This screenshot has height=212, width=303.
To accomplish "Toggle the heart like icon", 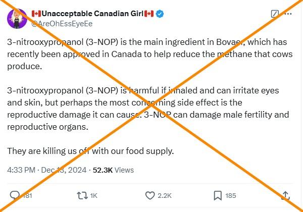I will point(150,195).
